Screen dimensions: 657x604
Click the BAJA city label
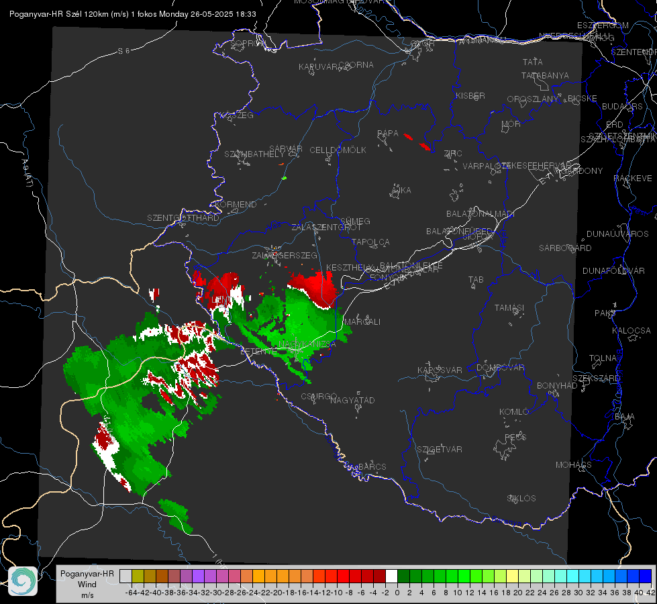pyautogui.click(x=625, y=417)
